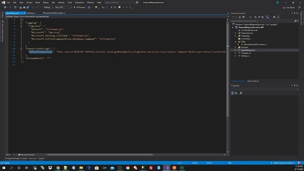The width and height of the screenshot is (304, 171).
Task: Collapse the ConnectionStrings JSON section
Action: pyautogui.click(x=21, y=48)
